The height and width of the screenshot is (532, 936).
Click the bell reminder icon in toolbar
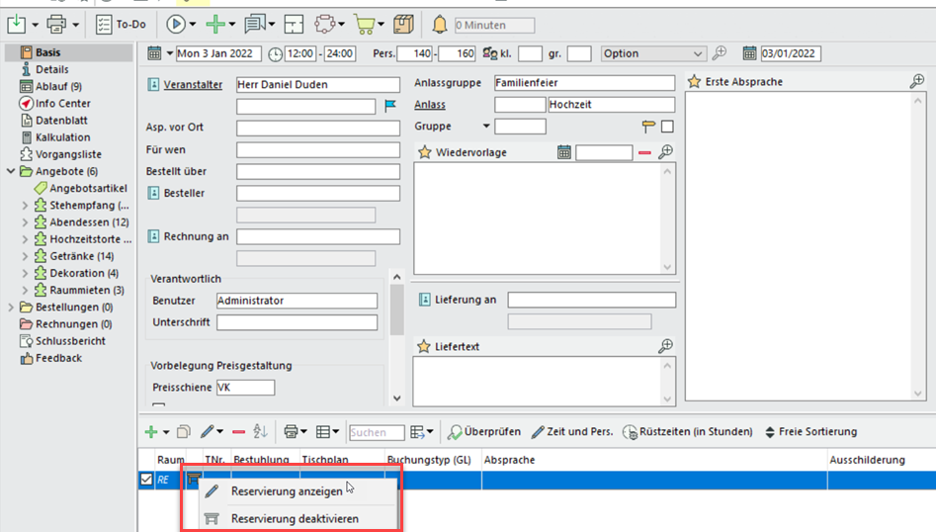pos(440,25)
